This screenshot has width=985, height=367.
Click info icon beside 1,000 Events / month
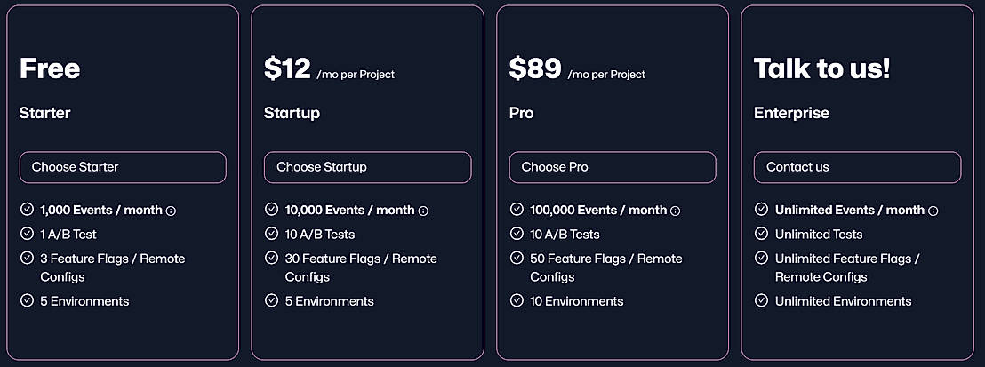point(172,211)
